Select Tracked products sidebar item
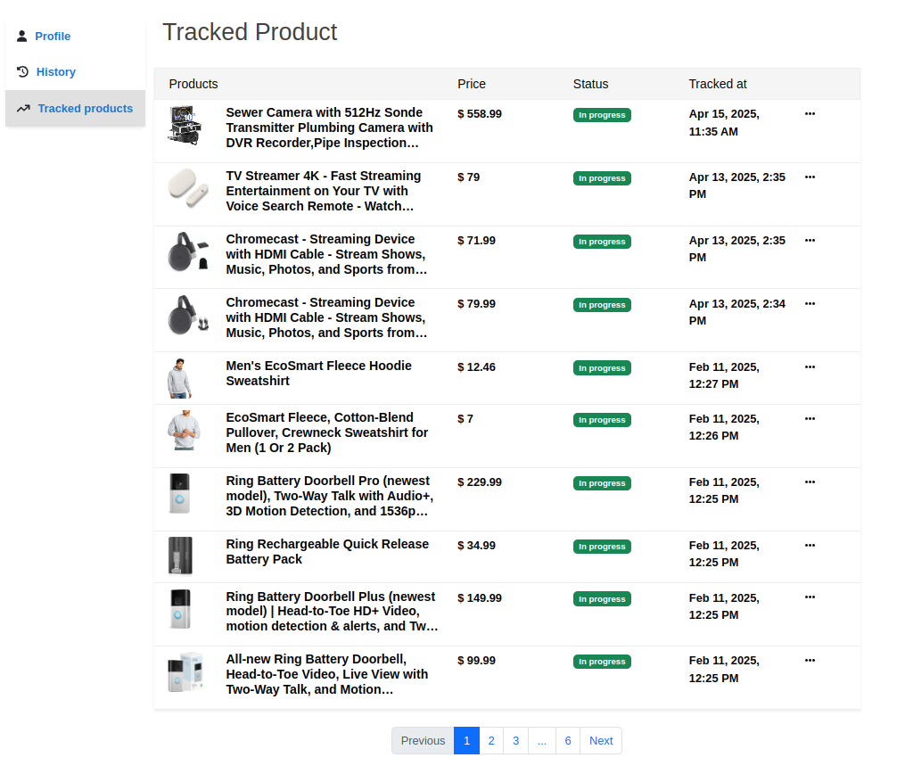Viewport: 913px width, 774px height. pos(85,109)
